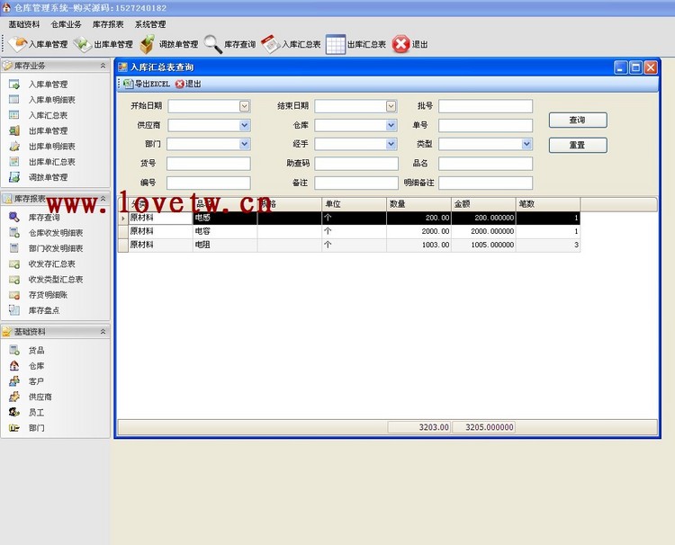The image size is (675, 545).
Task: Open the 结束日期 date dropdown
Action: click(391, 106)
